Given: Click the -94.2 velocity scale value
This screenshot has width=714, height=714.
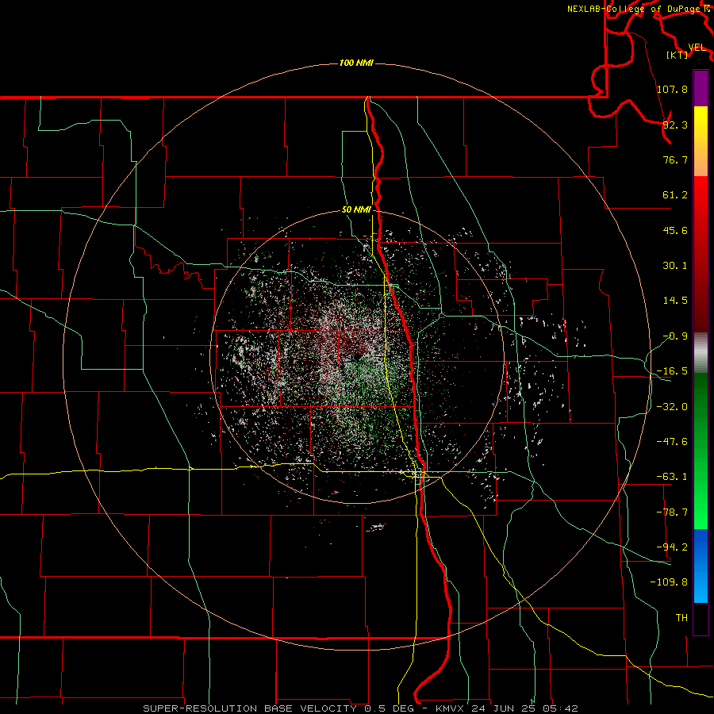Looking at the screenshot, I should pyautogui.click(x=672, y=547).
